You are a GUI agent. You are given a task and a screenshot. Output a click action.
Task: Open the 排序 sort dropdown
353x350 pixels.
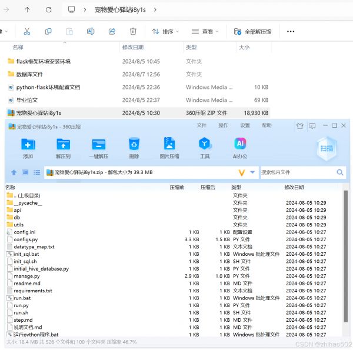(165, 32)
